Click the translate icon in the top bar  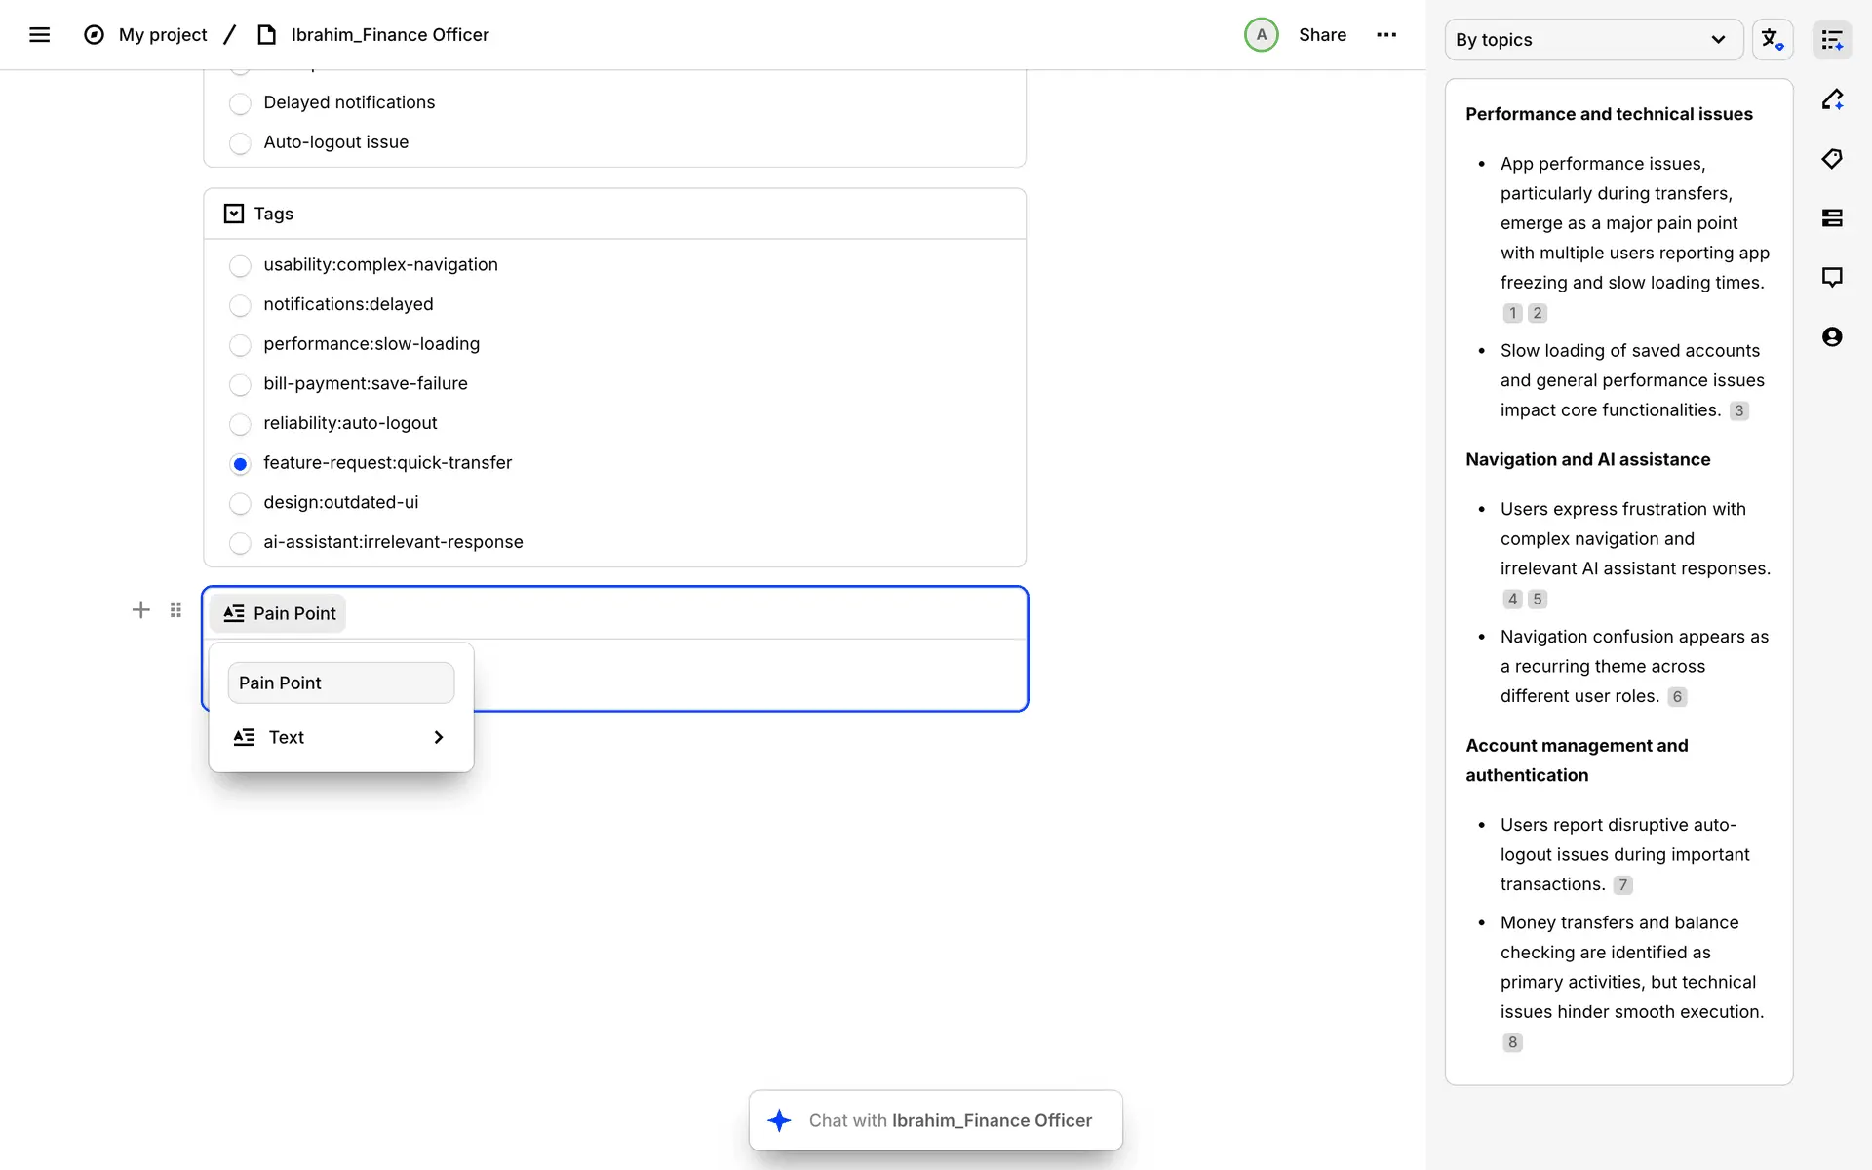click(1772, 40)
